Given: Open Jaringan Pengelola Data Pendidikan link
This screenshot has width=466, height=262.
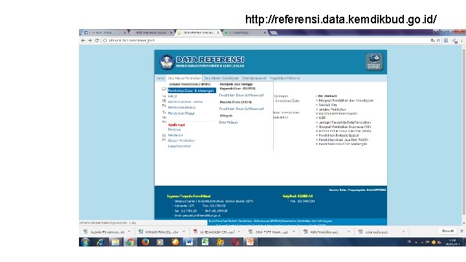Looking at the screenshot, I should [x=344, y=122].
